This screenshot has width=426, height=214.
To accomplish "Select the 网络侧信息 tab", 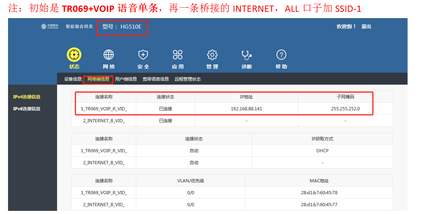I will tap(98, 79).
